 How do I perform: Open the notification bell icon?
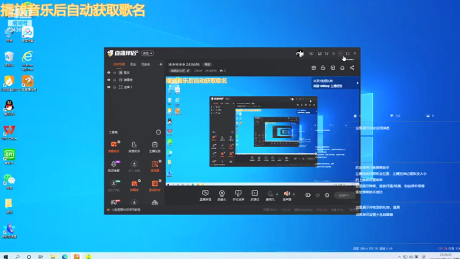pyautogui.click(x=342, y=68)
